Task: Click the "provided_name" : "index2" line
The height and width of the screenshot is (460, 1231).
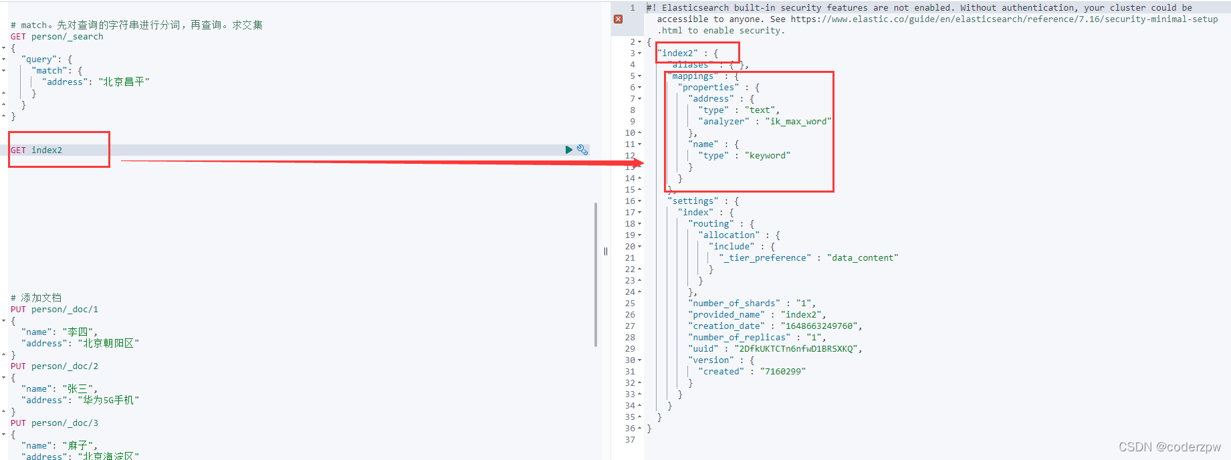Action: pyautogui.click(x=757, y=315)
